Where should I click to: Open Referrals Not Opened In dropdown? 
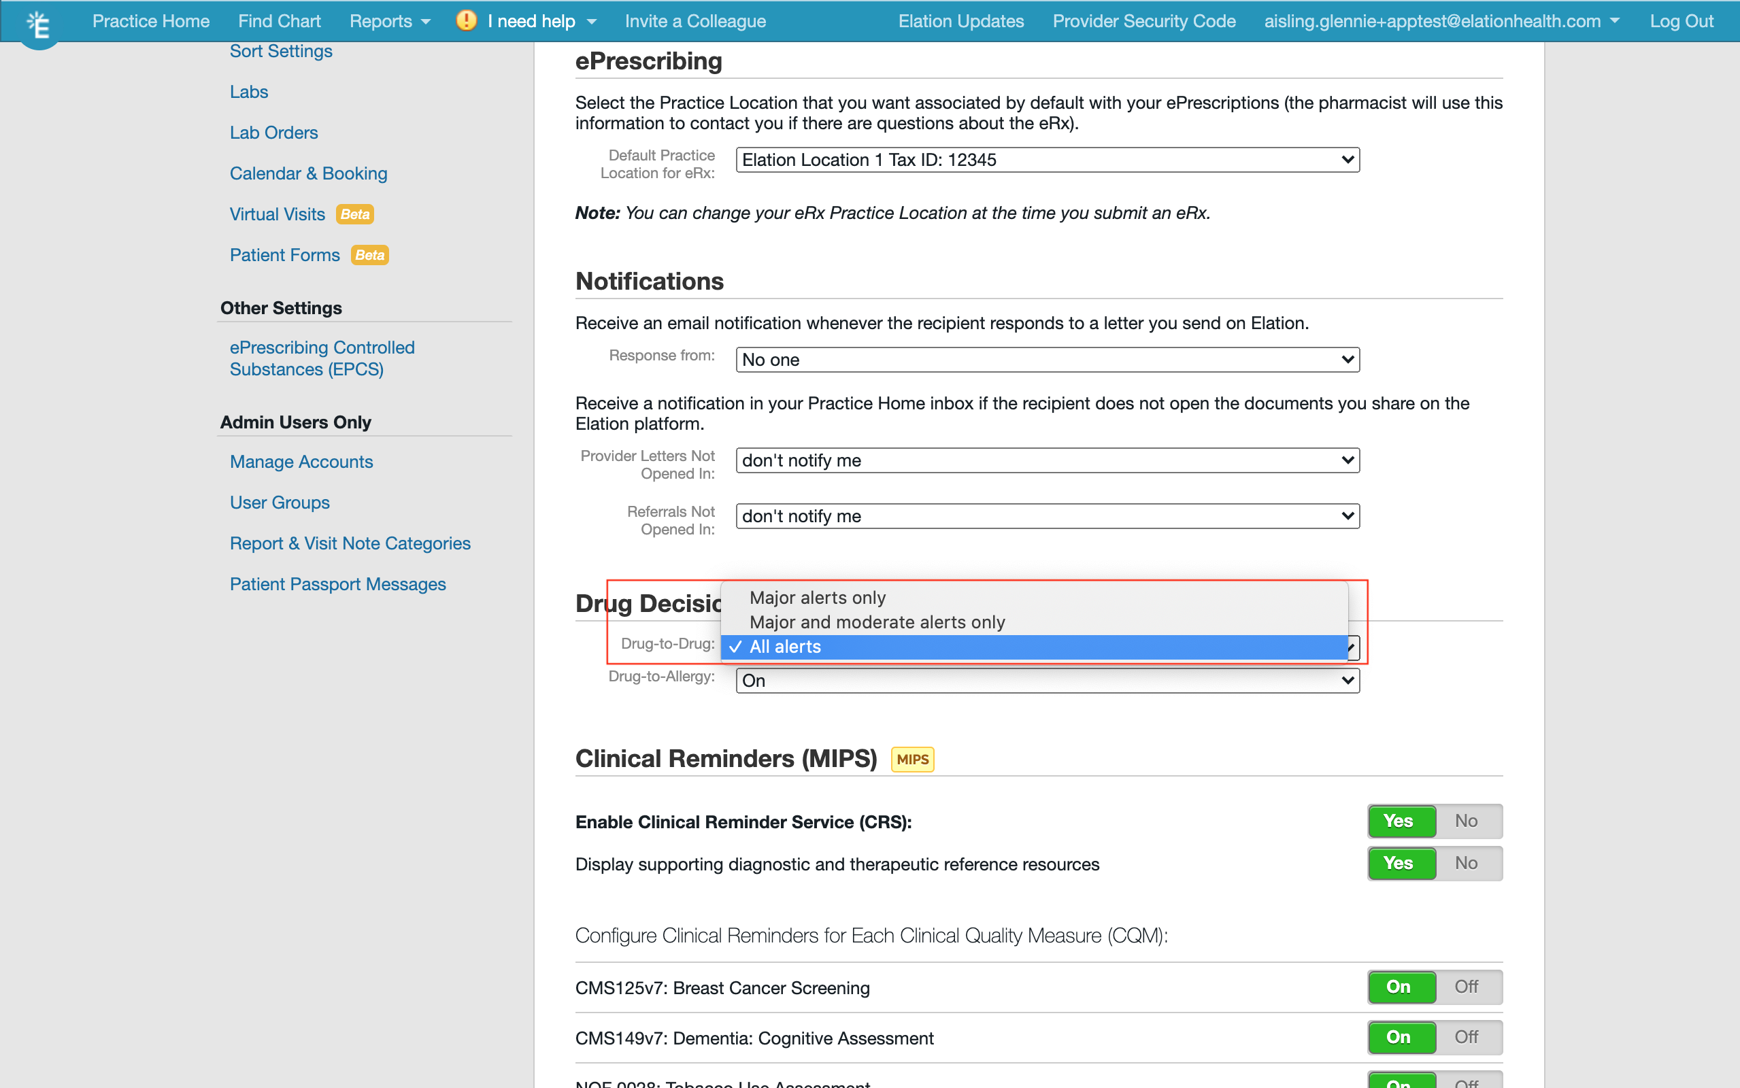[1047, 516]
